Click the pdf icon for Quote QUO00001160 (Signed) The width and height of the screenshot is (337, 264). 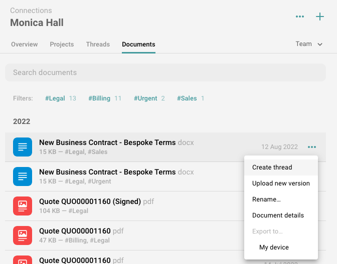point(22,206)
